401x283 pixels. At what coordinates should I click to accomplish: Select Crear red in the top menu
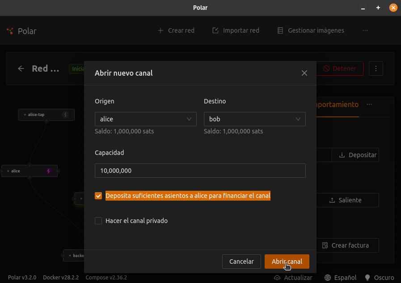(x=176, y=30)
